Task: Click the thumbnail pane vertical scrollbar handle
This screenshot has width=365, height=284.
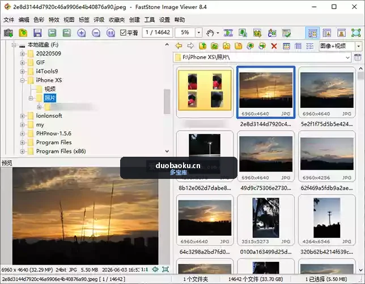Action: click(360, 76)
